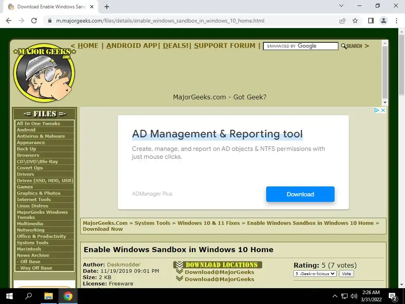Open the HOME menu link
Screen dimensions: 405x304
pos(88,46)
